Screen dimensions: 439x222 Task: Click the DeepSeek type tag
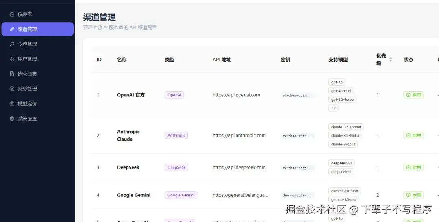click(x=176, y=167)
